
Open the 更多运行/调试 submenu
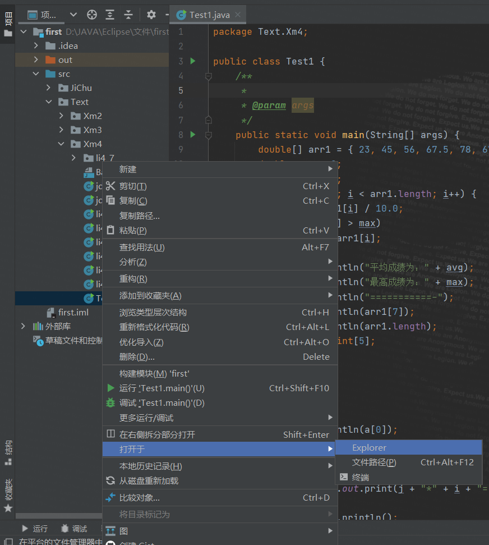click(x=220, y=418)
